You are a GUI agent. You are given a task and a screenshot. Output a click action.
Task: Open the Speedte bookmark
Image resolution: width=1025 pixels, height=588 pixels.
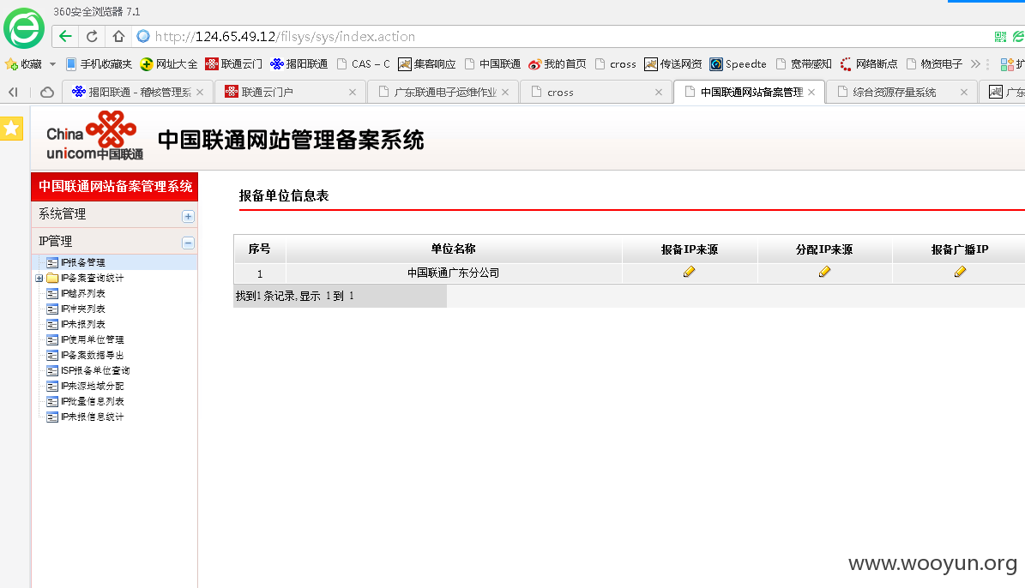738,64
